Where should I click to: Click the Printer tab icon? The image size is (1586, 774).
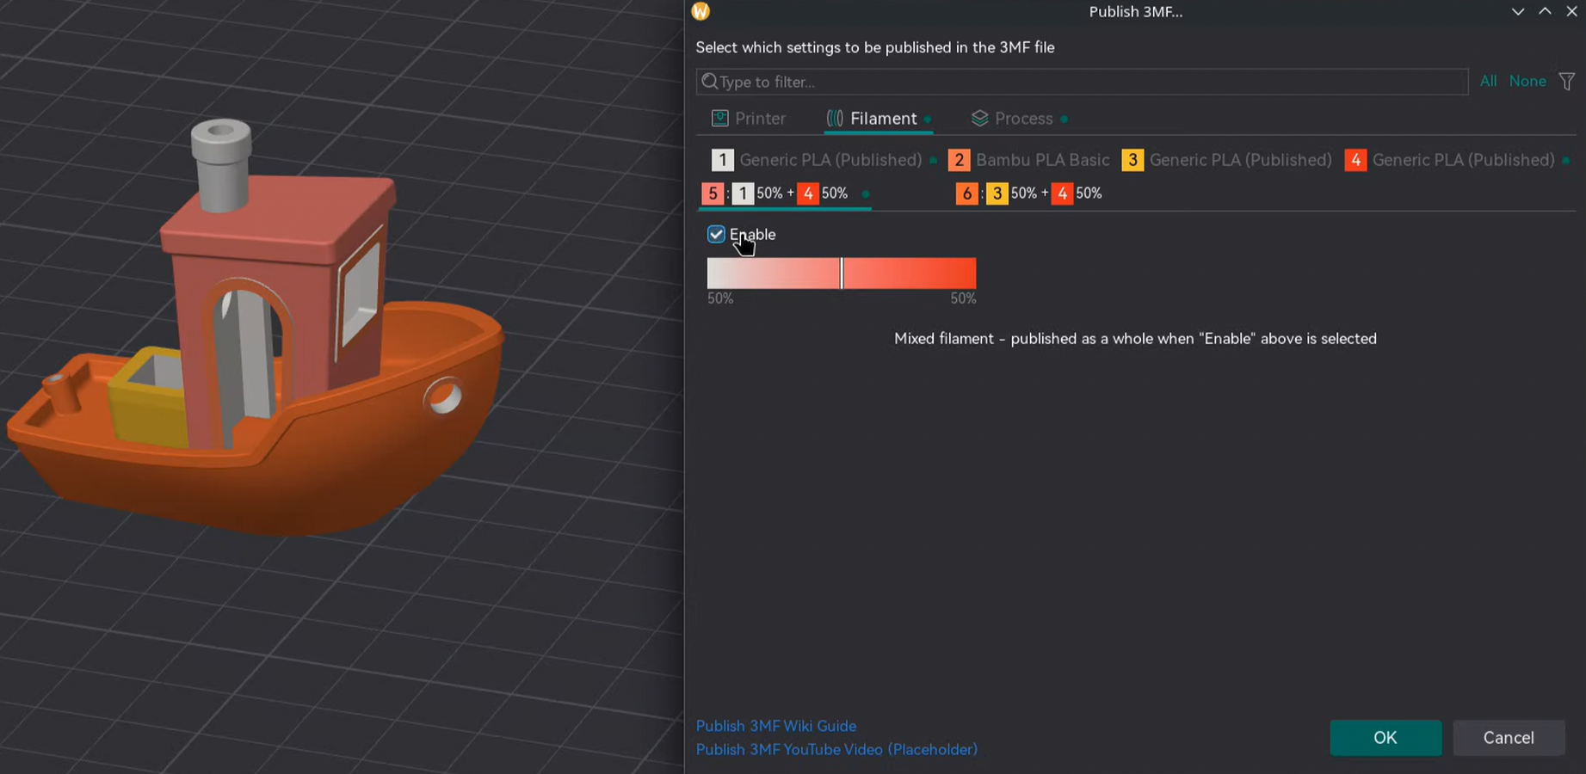[x=720, y=119]
